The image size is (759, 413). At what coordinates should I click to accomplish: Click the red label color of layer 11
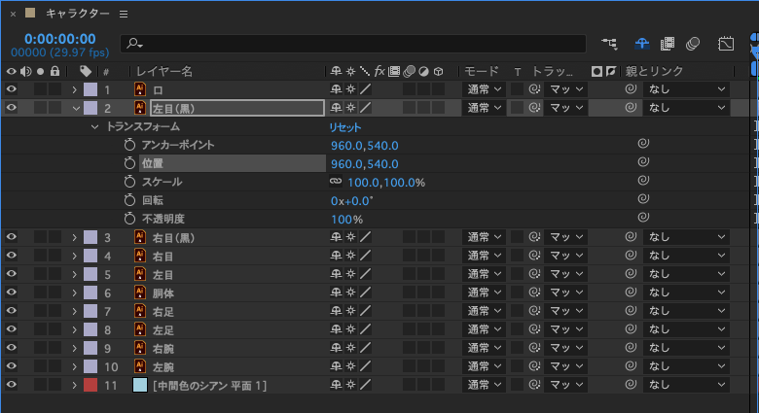coord(90,385)
